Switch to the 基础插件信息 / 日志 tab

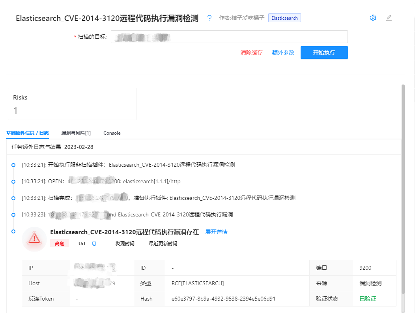28,133
